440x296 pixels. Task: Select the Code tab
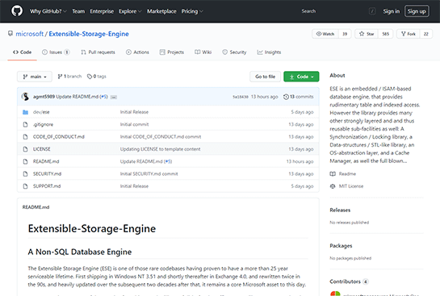(x=22, y=52)
